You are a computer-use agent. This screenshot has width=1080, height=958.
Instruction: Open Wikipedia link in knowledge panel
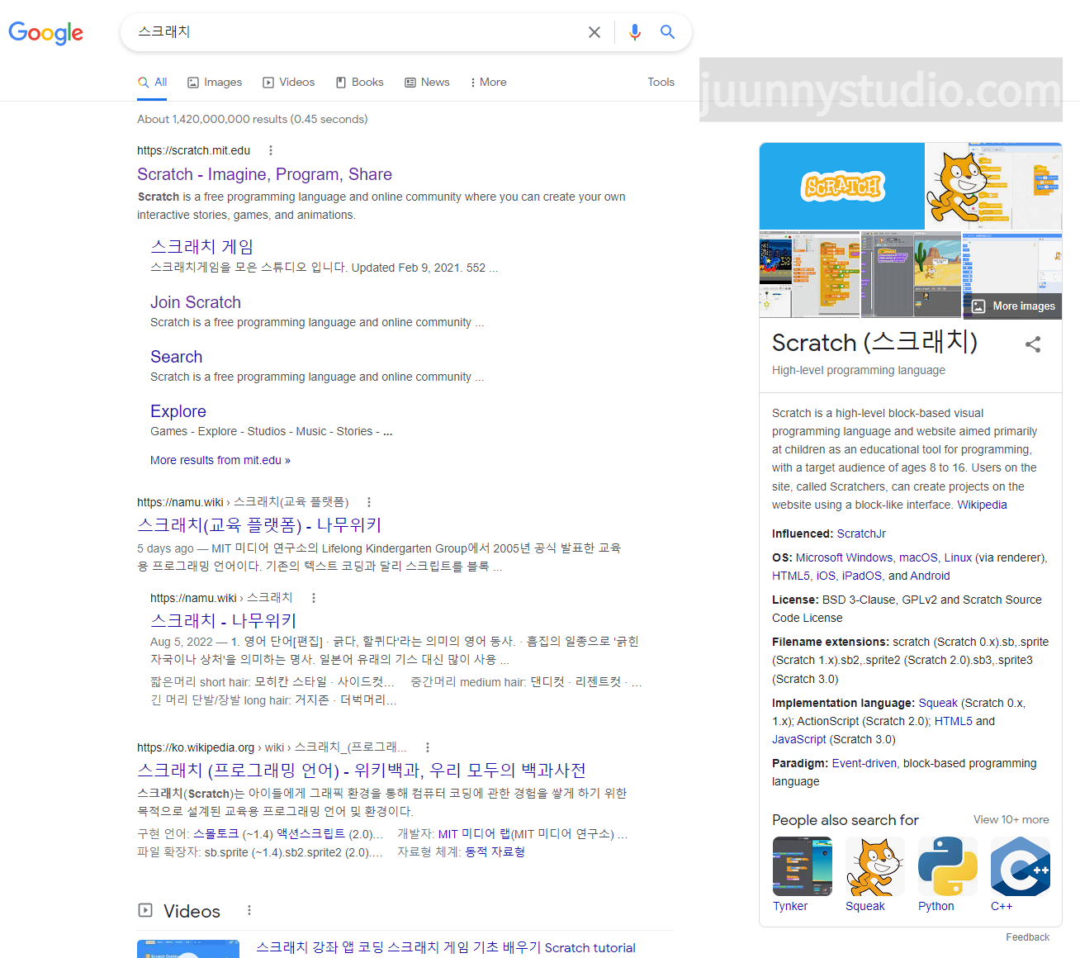click(x=982, y=505)
